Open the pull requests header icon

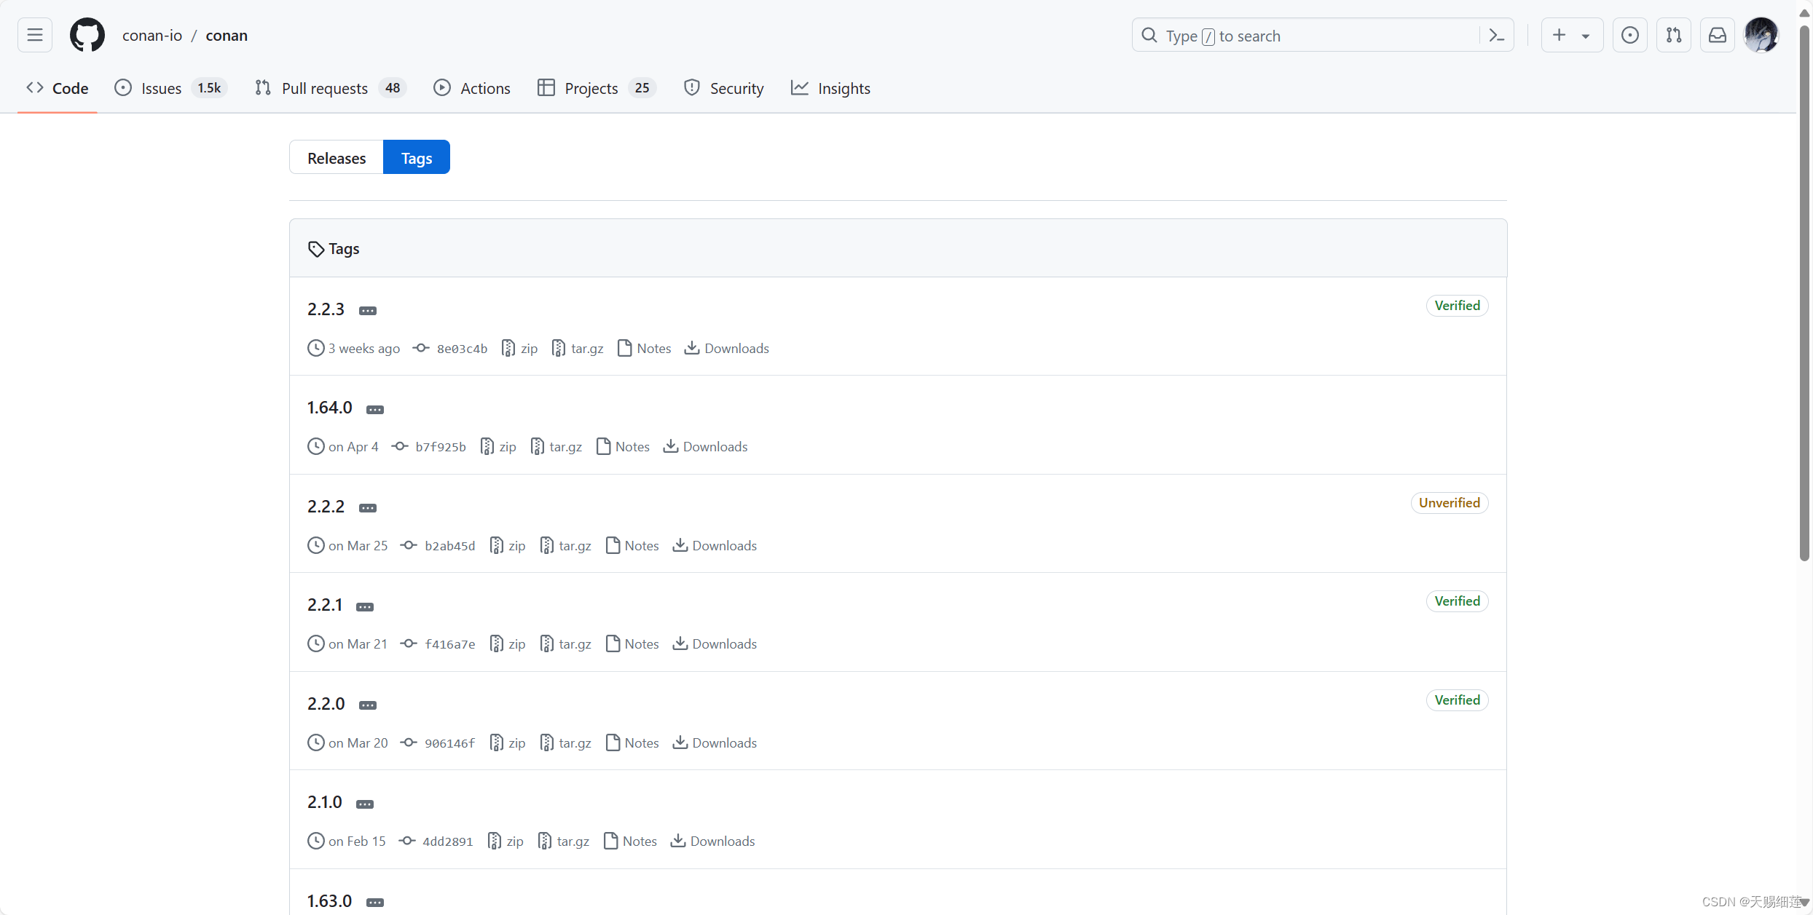tap(1674, 35)
